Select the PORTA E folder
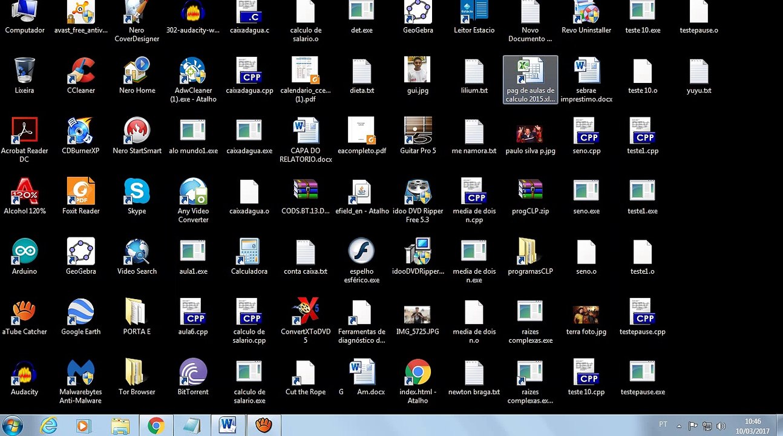 [x=137, y=317]
